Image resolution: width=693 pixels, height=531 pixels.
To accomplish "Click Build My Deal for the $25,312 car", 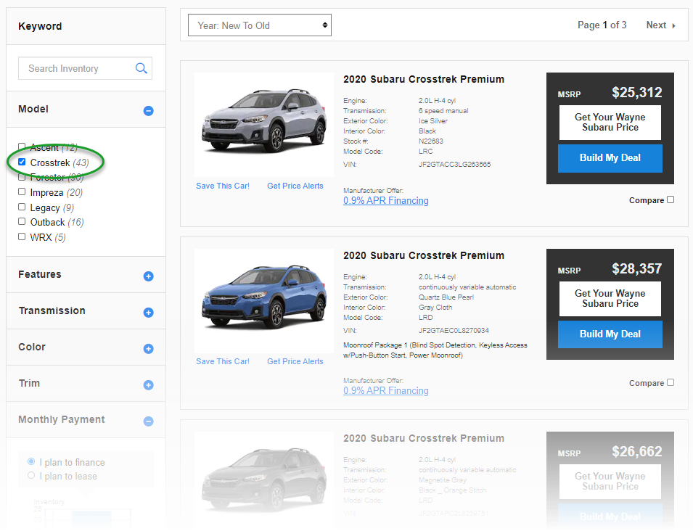I will tap(610, 158).
